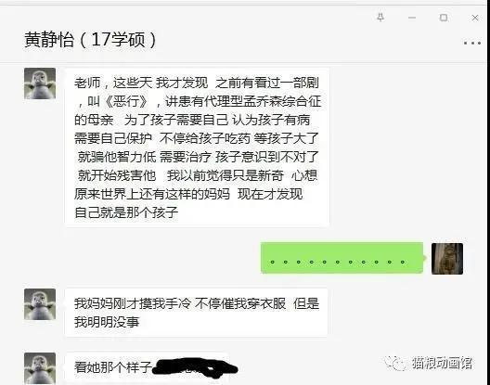The image size is (490, 385).
Task: Click message starting 看她那个样子
Action: coord(148,367)
